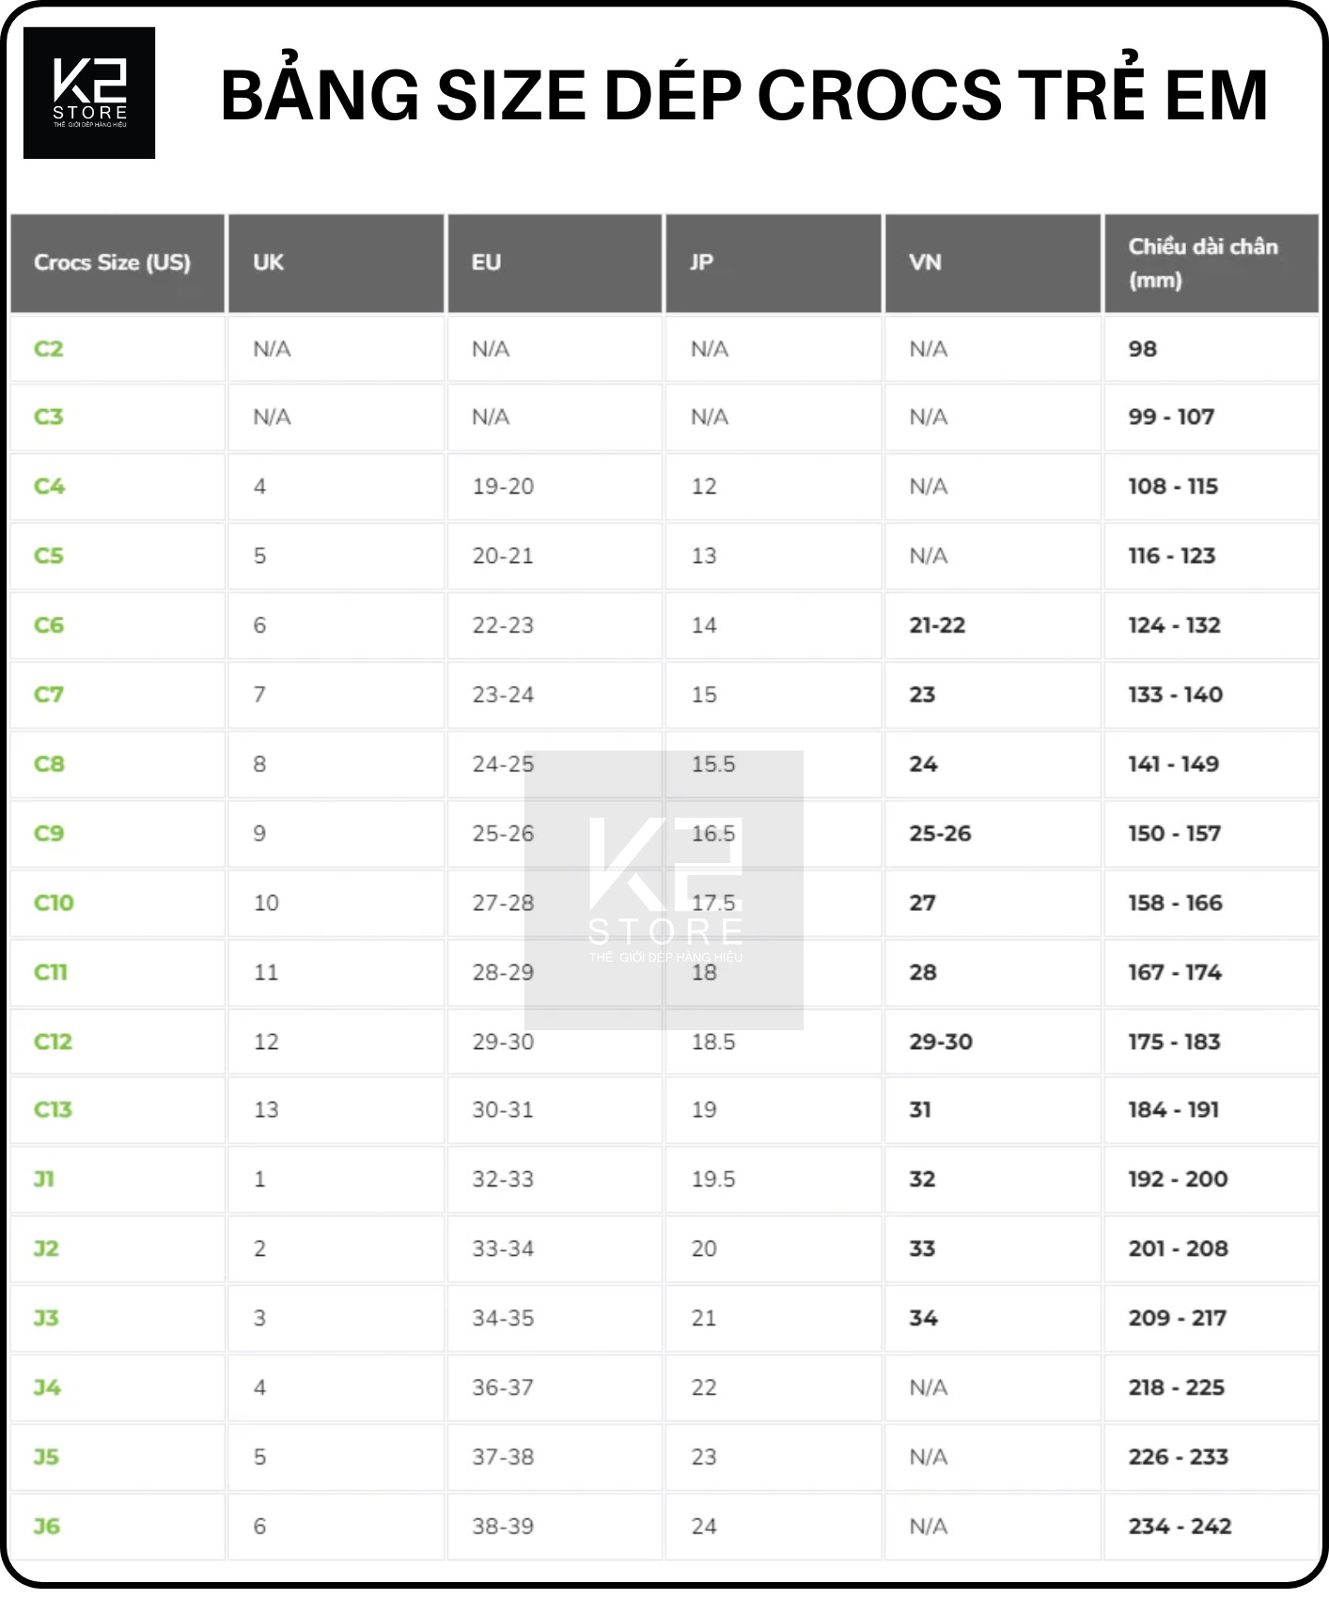The height and width of the screenshot is (1599, 1329).
Task: Click the C2 size label
Action: pos(49,349)
